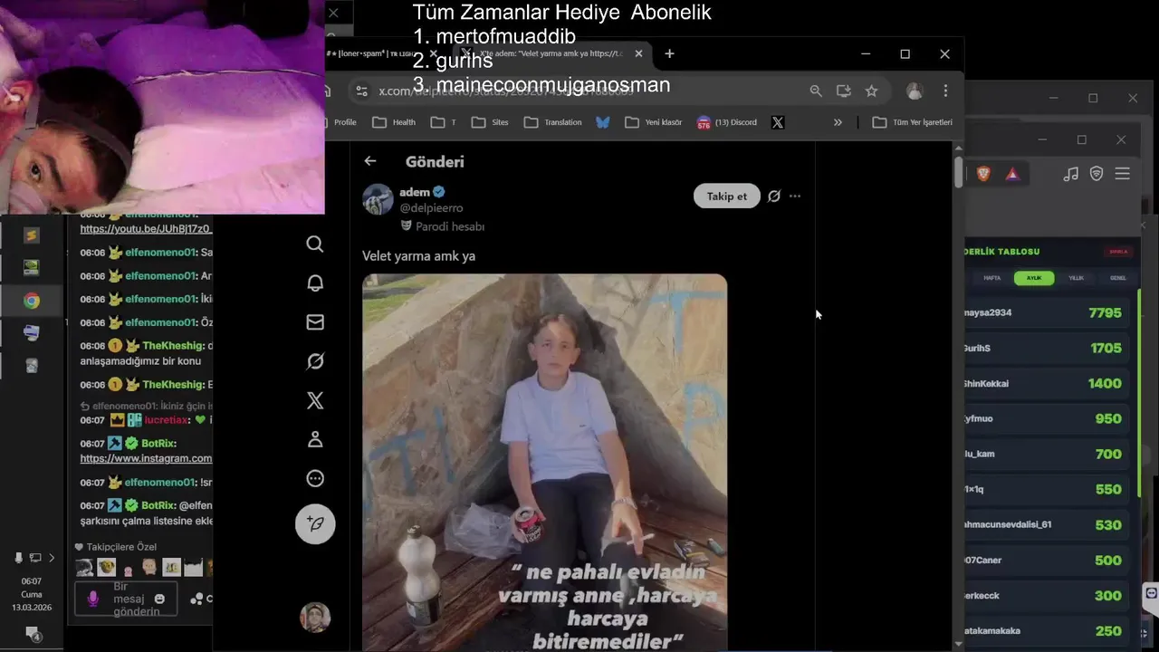Open youtu.be link in chat
1159x652 pixels.
point(146,229)
